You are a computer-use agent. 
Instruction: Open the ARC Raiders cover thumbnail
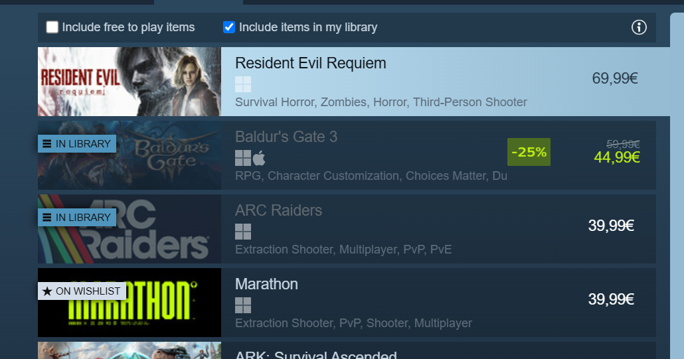pos(129,229)
